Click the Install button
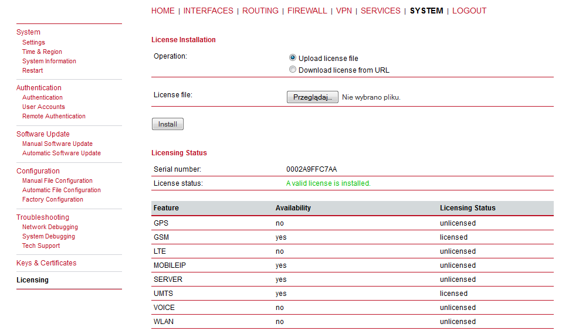Image resolution: width=569 pixels, height=334 pixels. click(168, 124)
